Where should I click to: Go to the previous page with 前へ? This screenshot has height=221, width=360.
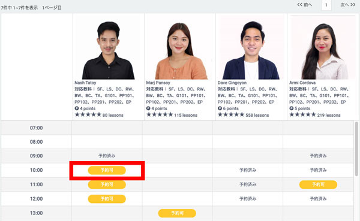[x=305, y=5]
